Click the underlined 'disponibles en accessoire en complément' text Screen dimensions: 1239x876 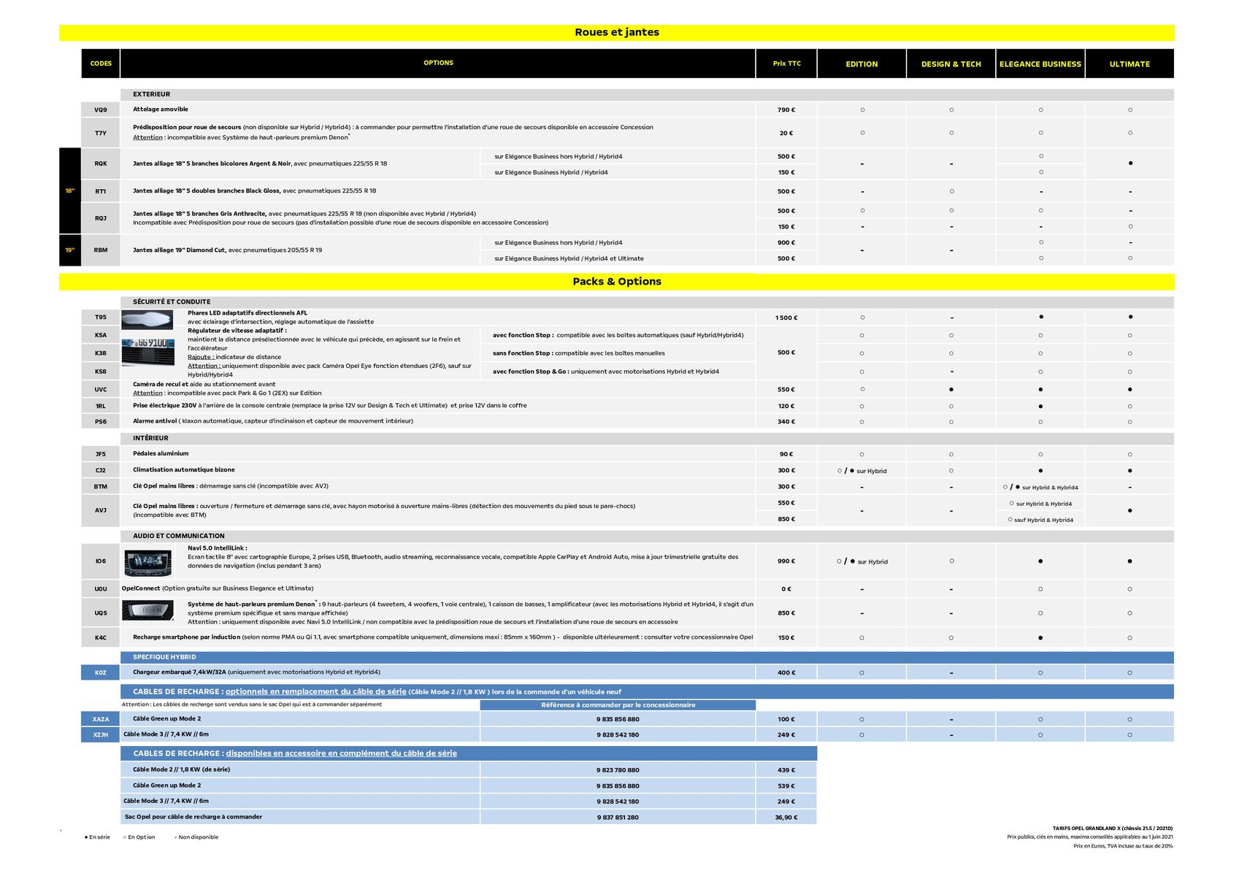[x=342, y=753]
